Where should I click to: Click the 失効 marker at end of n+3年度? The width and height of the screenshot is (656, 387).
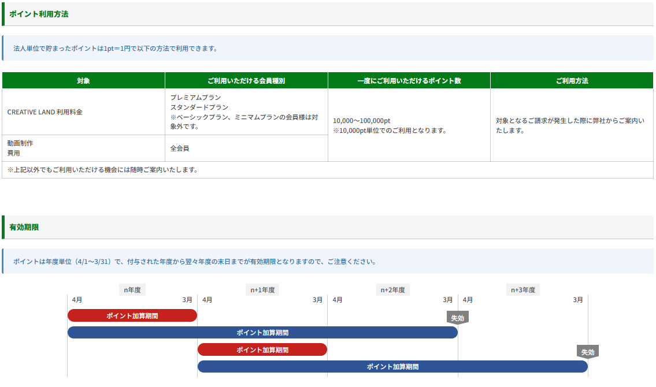[587, 352]
